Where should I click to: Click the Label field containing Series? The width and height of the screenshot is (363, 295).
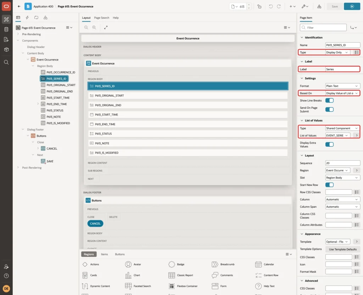click(x=342, y=69)
